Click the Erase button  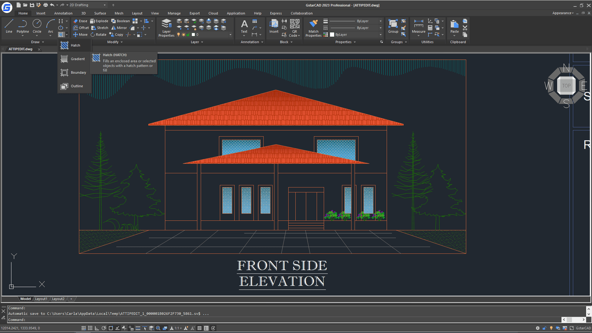point(80,21)
